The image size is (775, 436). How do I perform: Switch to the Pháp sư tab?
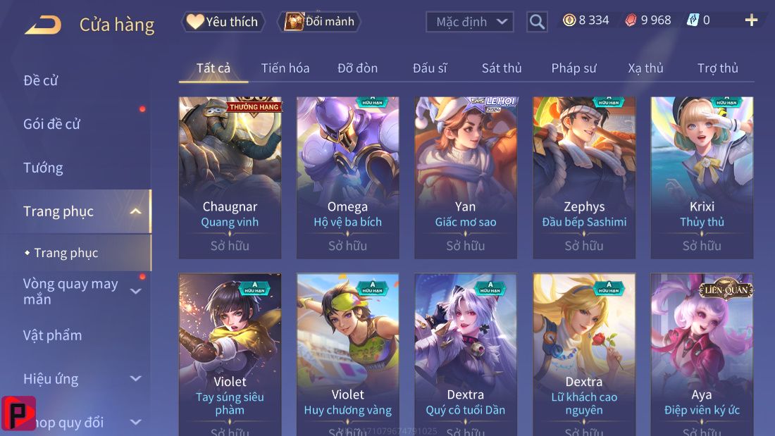pos(573,68)
